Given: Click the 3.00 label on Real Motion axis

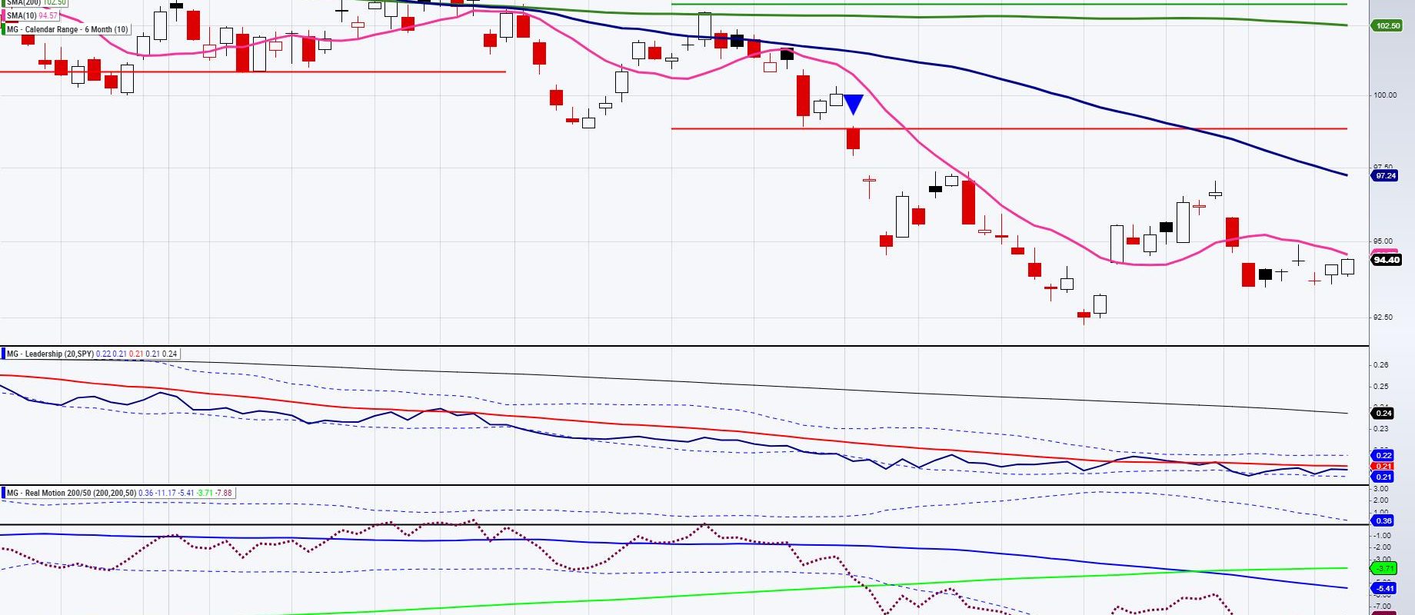Looking at the screenshot, I should pyautogui.click(x=1381, y=489).
